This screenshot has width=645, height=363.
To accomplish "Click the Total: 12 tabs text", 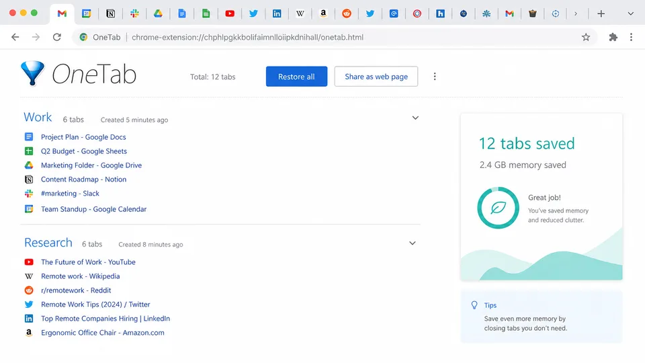I will point(213,77).
